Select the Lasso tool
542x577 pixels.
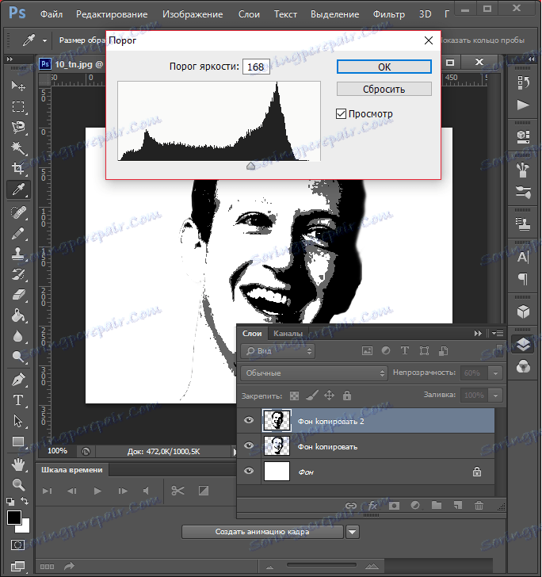click(18, 128)
